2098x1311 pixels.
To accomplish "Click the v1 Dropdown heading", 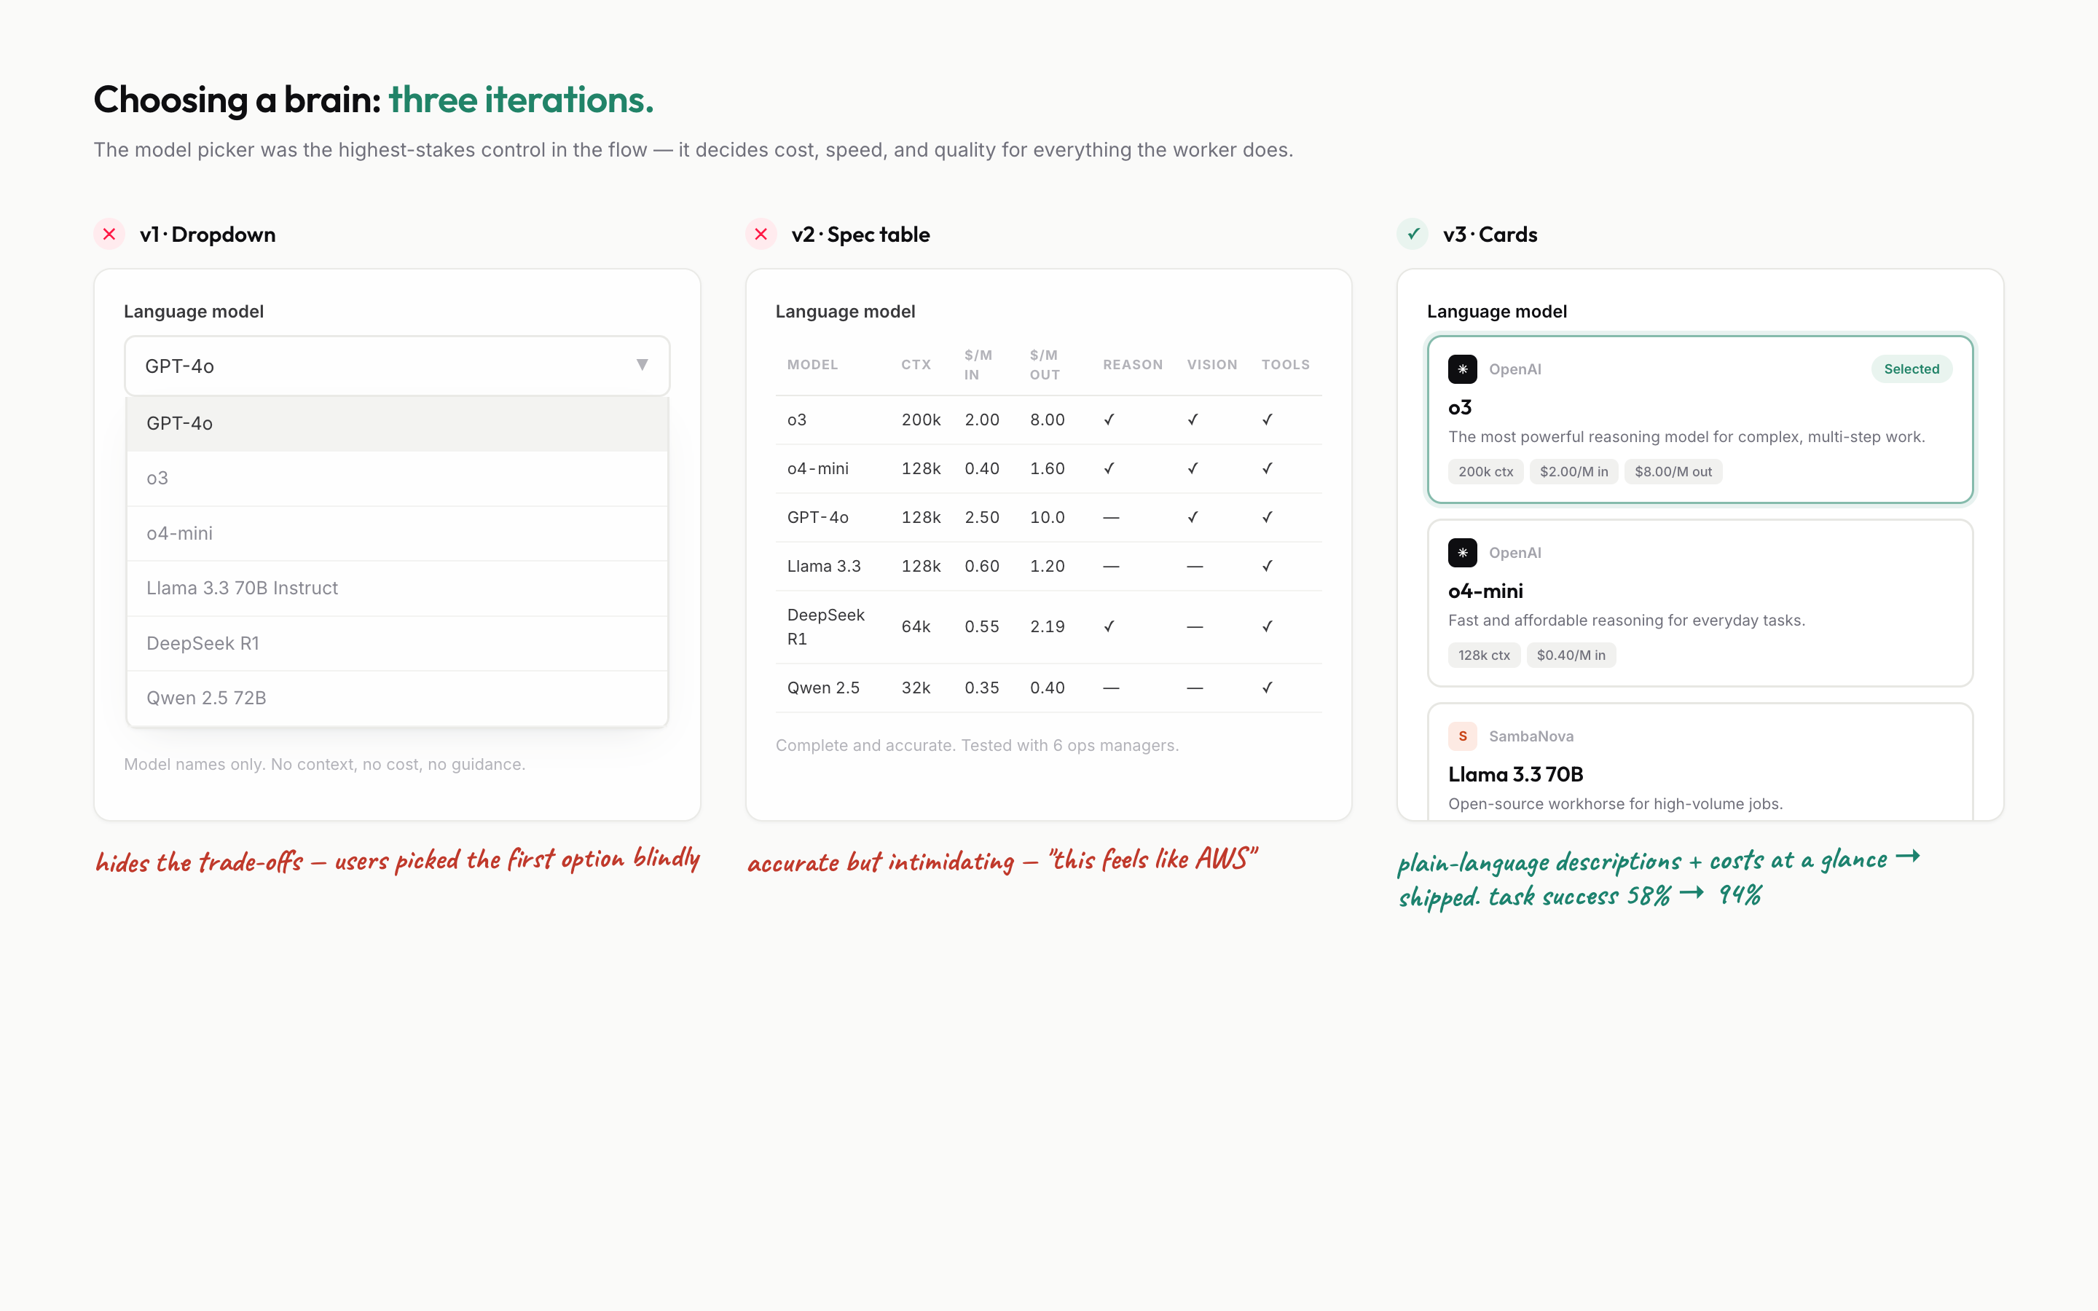I will tap(207, 235).
